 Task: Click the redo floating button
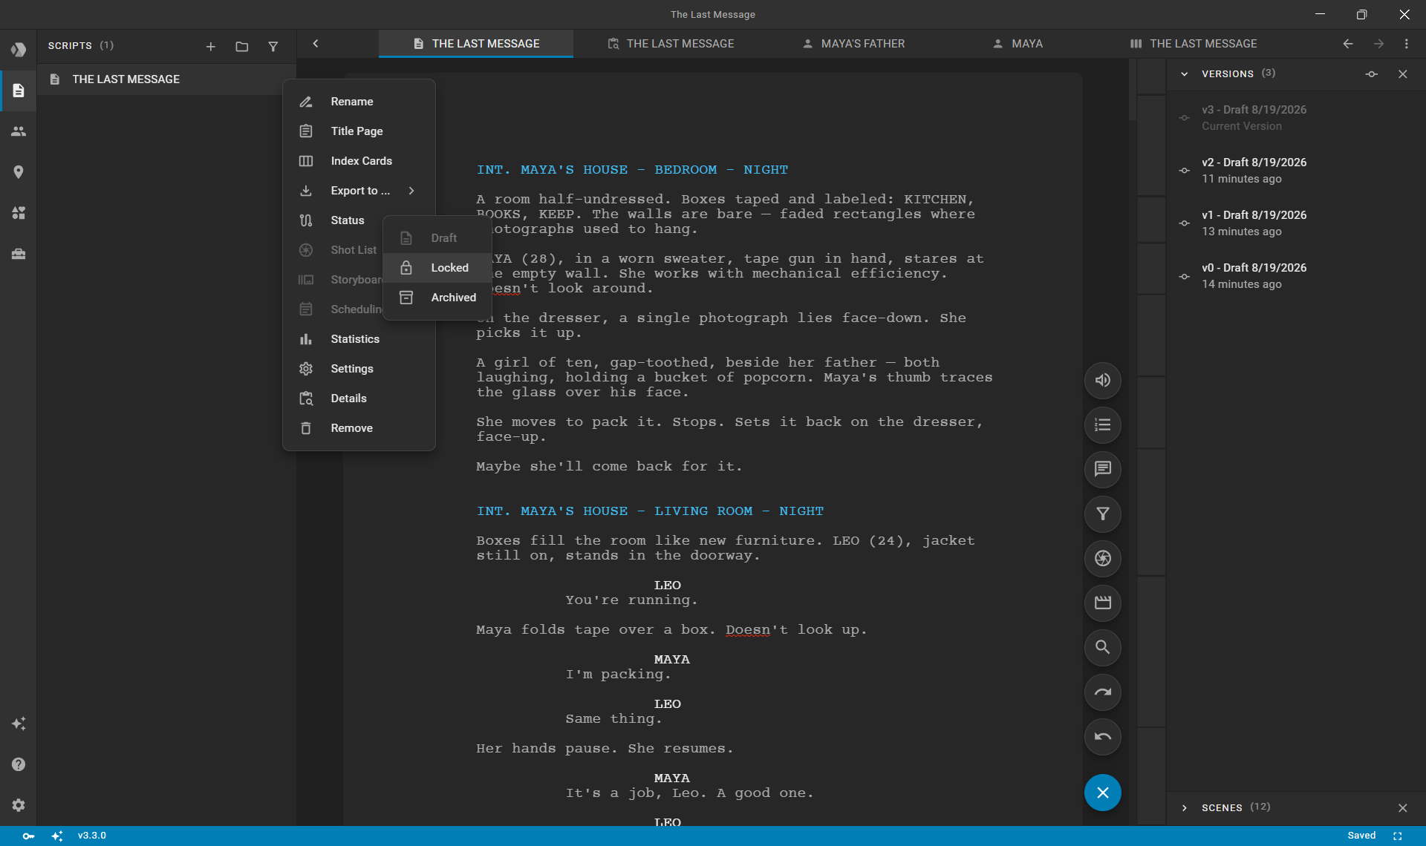1103,692
